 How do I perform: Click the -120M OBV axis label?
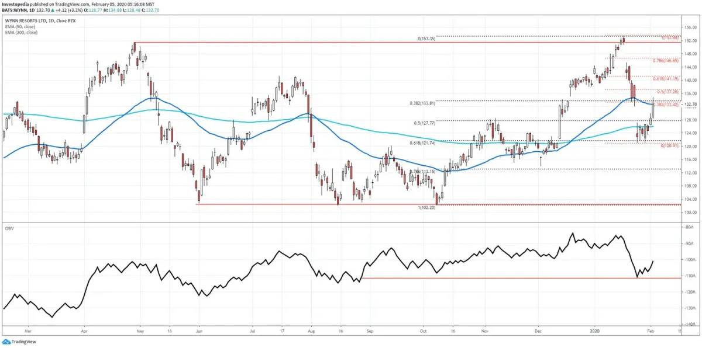click(x=690, y=291)
